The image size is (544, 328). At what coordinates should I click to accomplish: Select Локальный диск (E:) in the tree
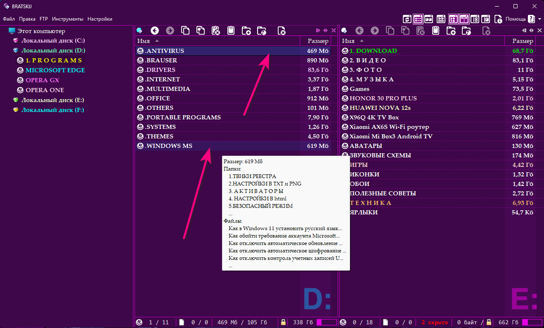click(x=53, y=100)
